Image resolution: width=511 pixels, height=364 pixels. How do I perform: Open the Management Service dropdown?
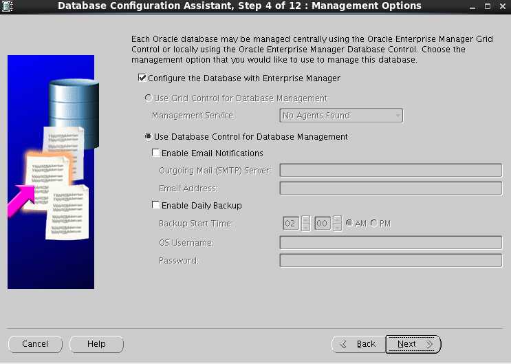[341, 116]
